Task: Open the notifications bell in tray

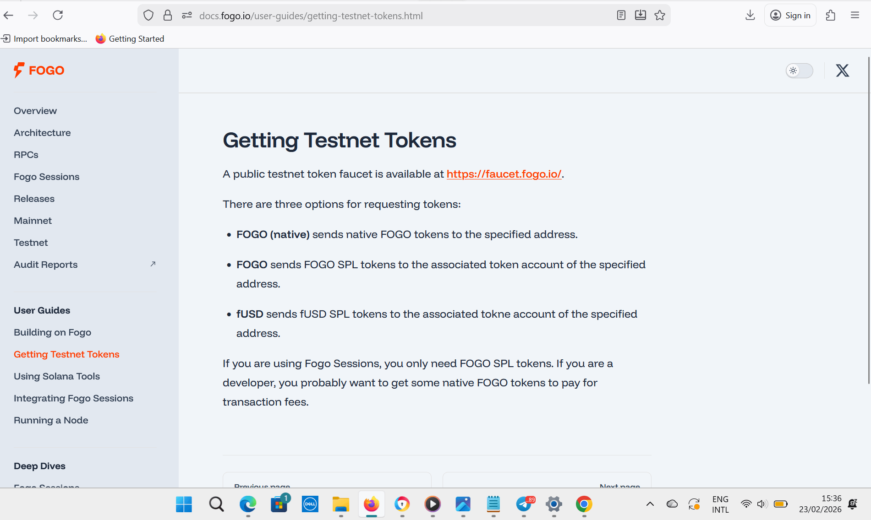Action: click(x=853, y=504)
